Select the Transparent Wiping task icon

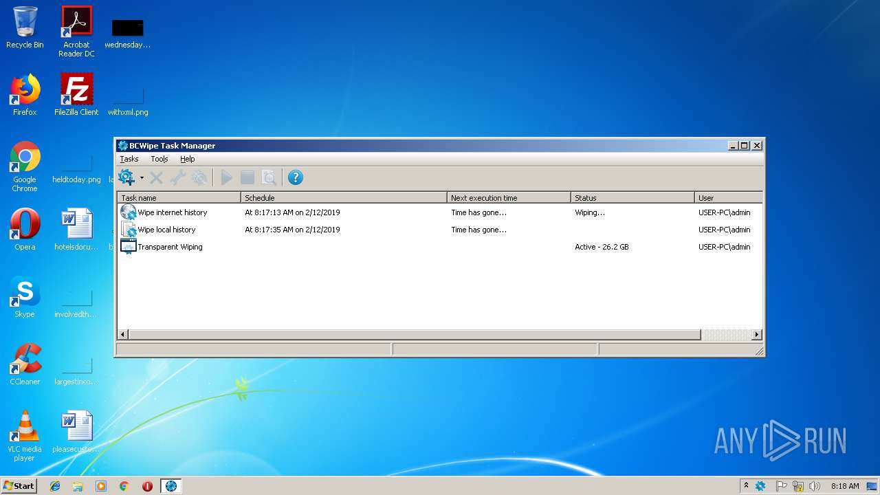pyautogui.click(x=128, y=246)
